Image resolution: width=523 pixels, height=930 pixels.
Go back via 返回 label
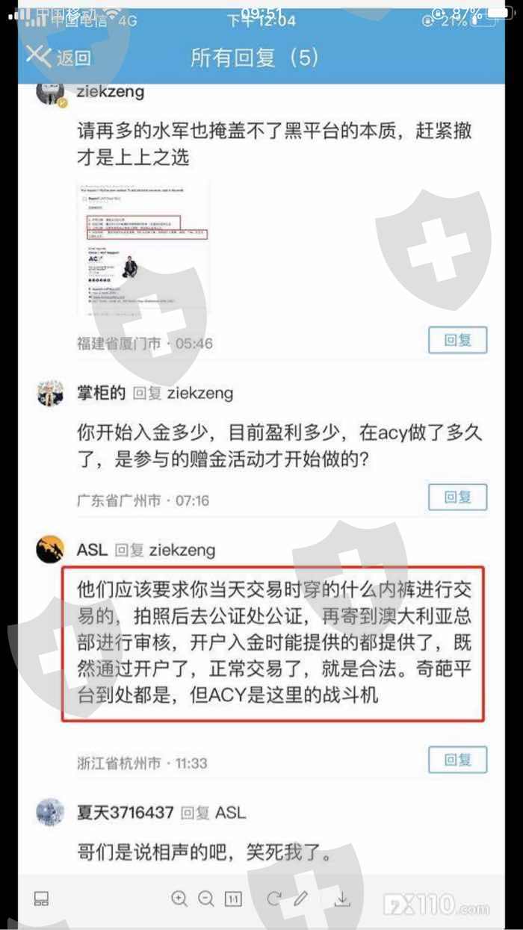(73, 58)
